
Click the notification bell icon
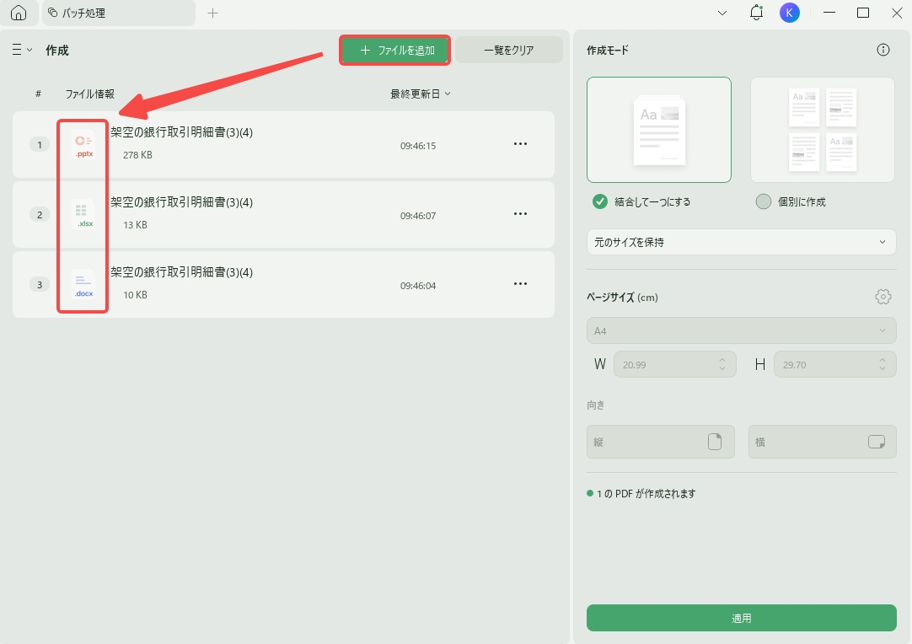point(756,13)
